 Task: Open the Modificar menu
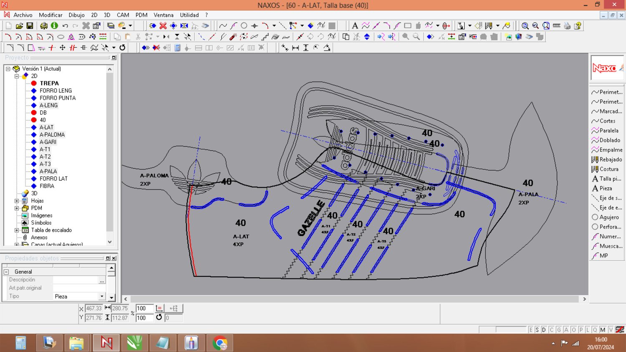coord(50,15)
